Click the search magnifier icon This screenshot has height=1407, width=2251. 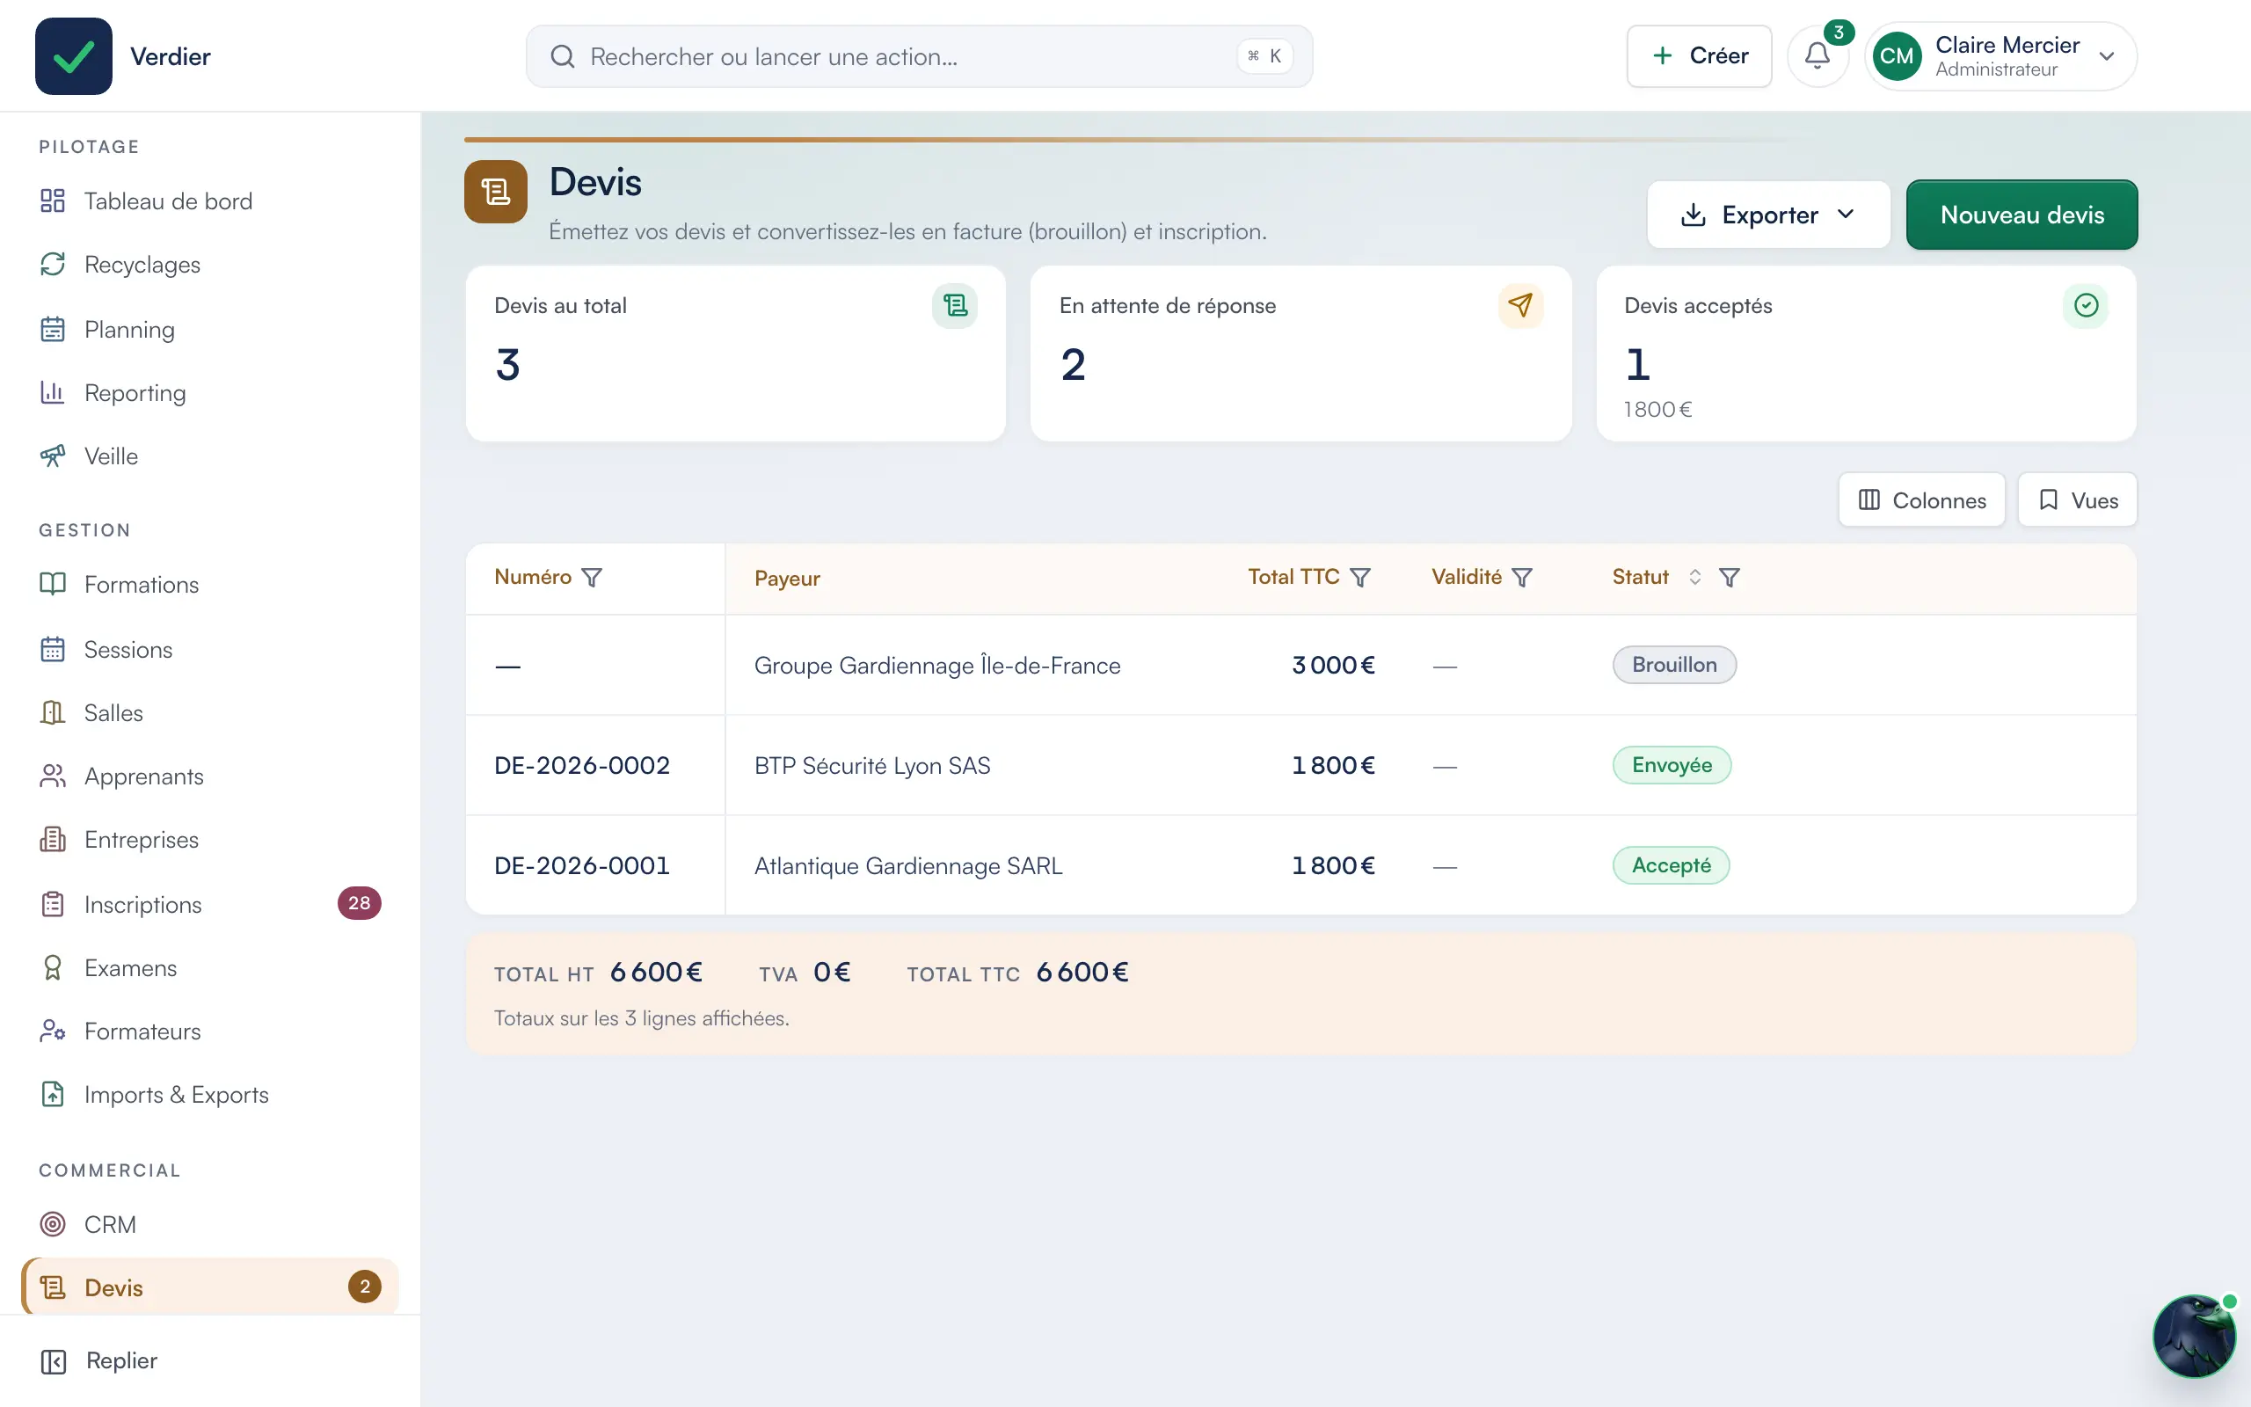pyautogui.click(x=562, y=57)
